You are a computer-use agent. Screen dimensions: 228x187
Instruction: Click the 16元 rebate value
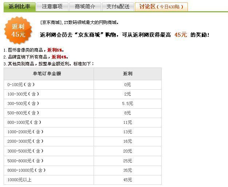click(127, 141)
